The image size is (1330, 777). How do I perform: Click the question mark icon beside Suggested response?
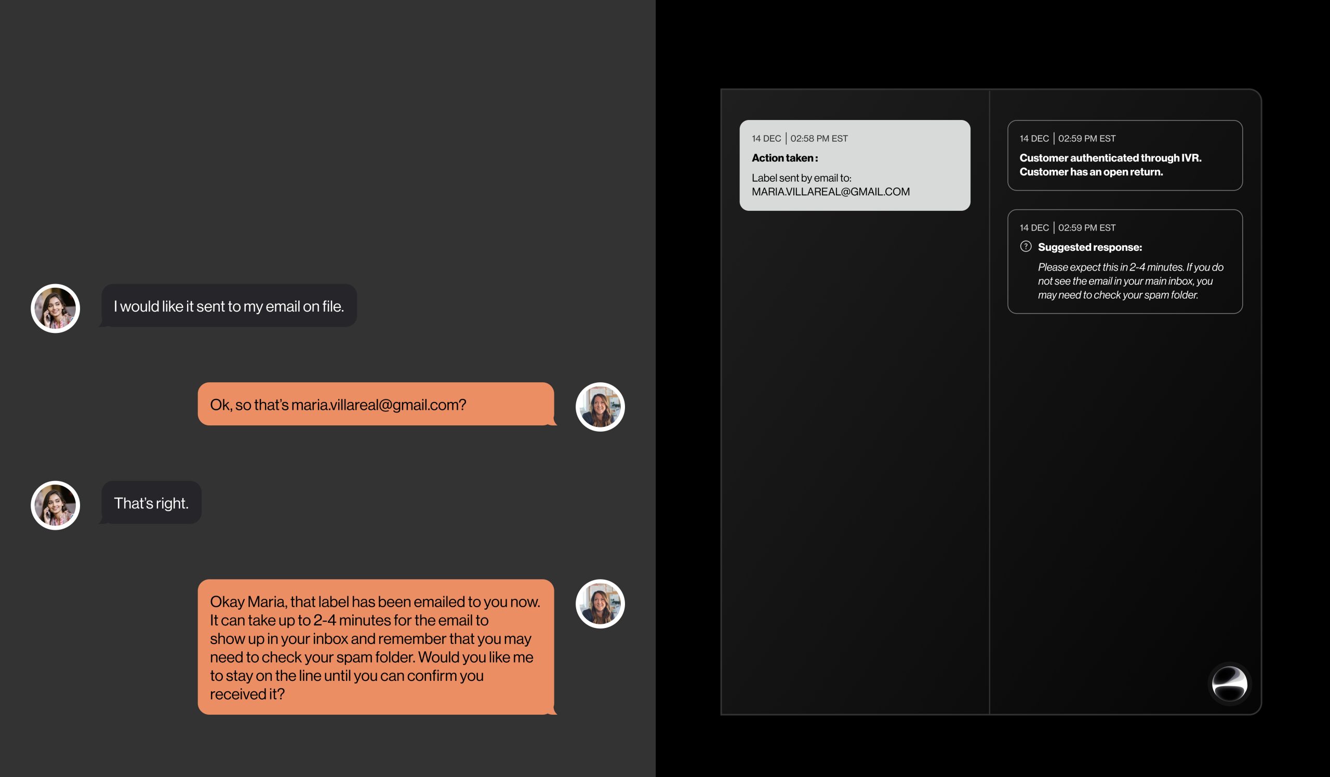1026,246
